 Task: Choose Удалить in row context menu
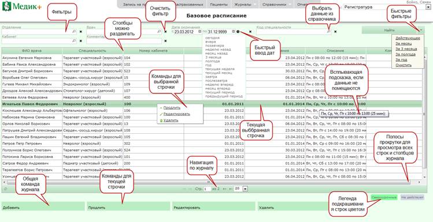(171, 121)
